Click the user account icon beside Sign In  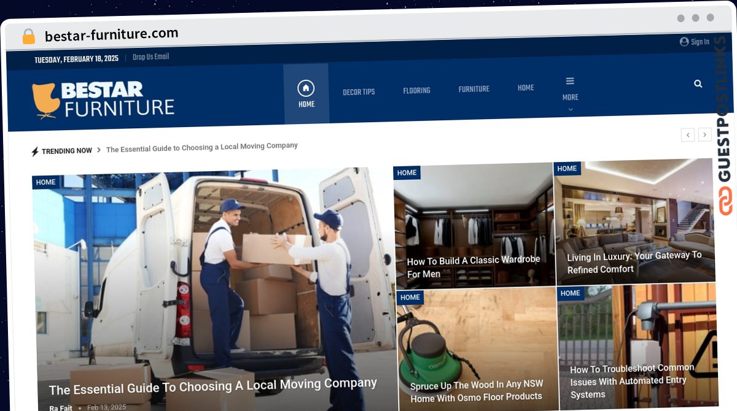tap(684, 42)
